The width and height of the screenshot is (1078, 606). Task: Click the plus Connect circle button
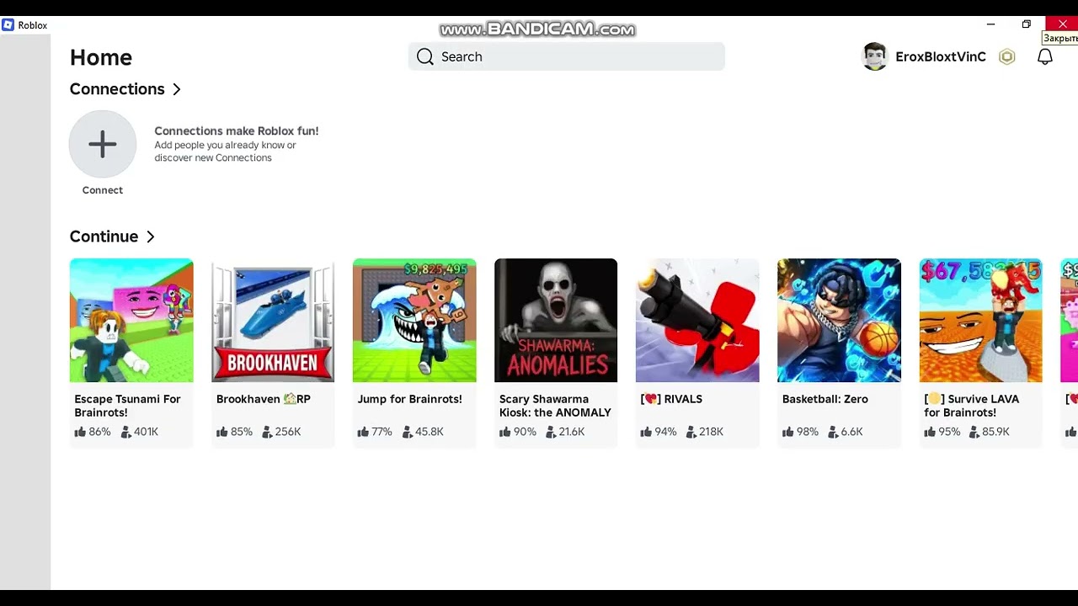103,144
